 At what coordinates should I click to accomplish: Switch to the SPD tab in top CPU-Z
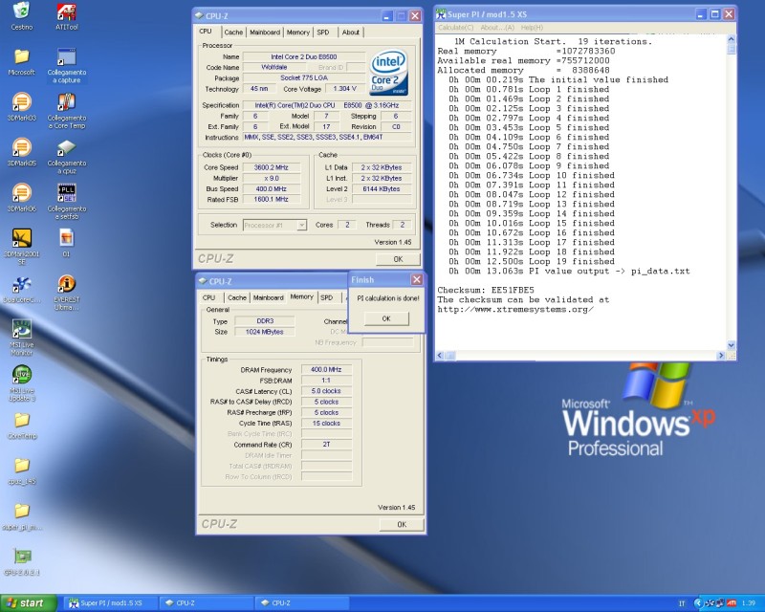tap(323, 32)
